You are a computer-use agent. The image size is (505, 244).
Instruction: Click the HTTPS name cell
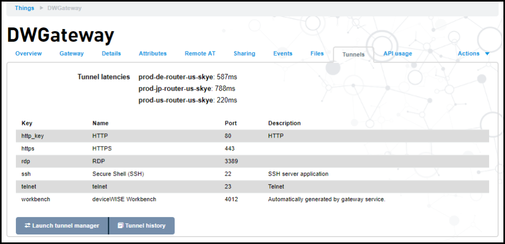click(102, 149)
